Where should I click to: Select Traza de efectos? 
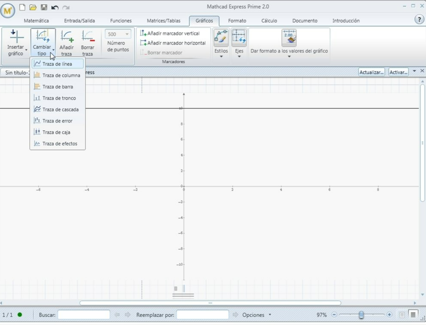tap(58, 144)
